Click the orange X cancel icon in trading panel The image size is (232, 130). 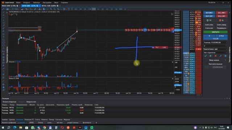pyautogui.click(x=215, y=56)
